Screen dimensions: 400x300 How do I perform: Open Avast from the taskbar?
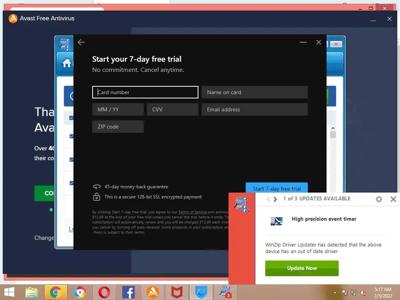click(153, 292)
